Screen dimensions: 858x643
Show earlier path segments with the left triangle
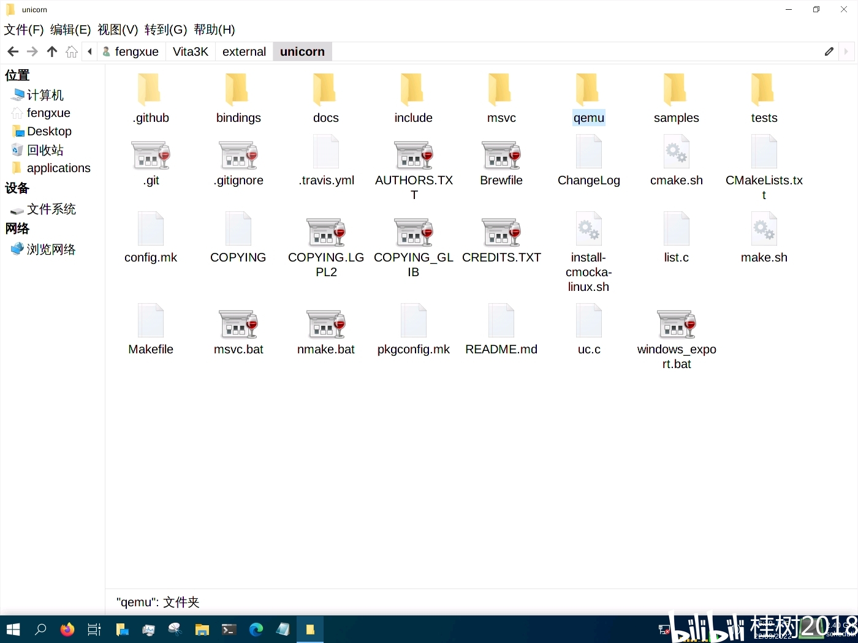[x=90, y=52]
